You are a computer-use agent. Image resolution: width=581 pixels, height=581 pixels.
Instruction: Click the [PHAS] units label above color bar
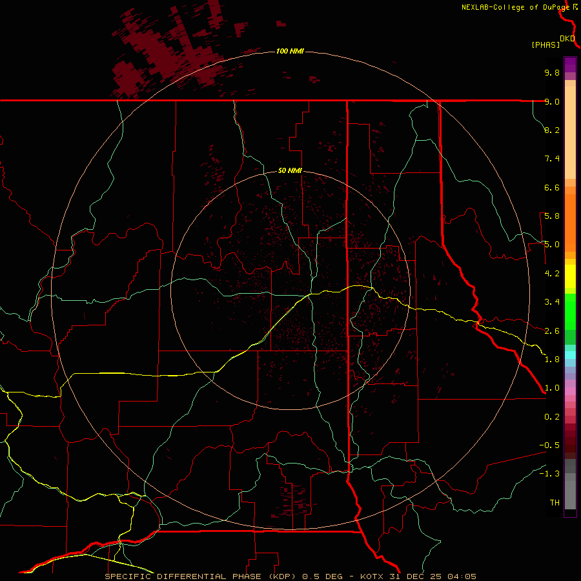pos(545,45)
